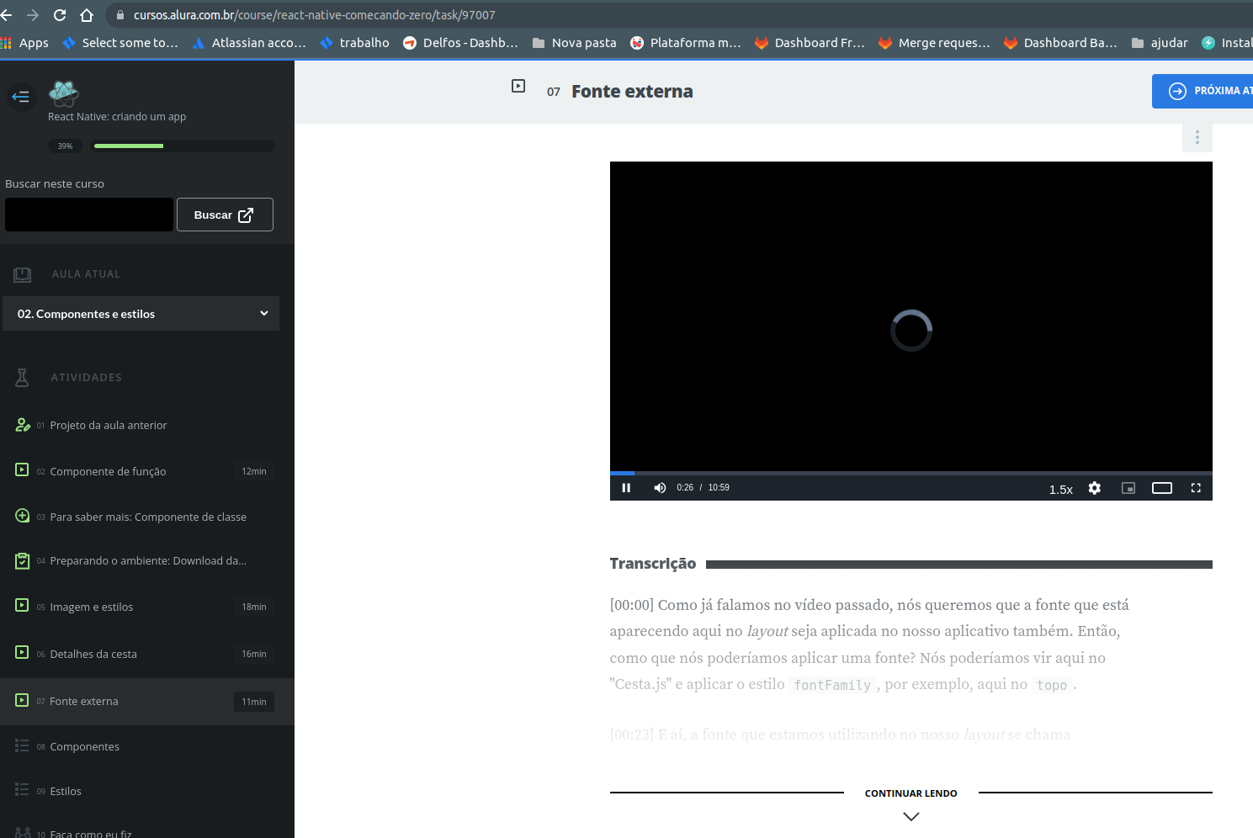Change playback speed 1.5x
This screenshot has width=1253, height=838.
coord(1061,490)
